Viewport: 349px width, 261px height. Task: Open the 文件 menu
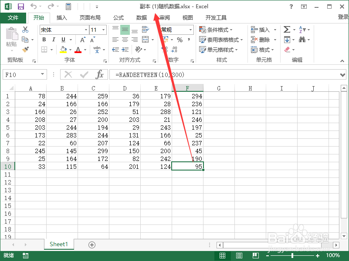13,18
